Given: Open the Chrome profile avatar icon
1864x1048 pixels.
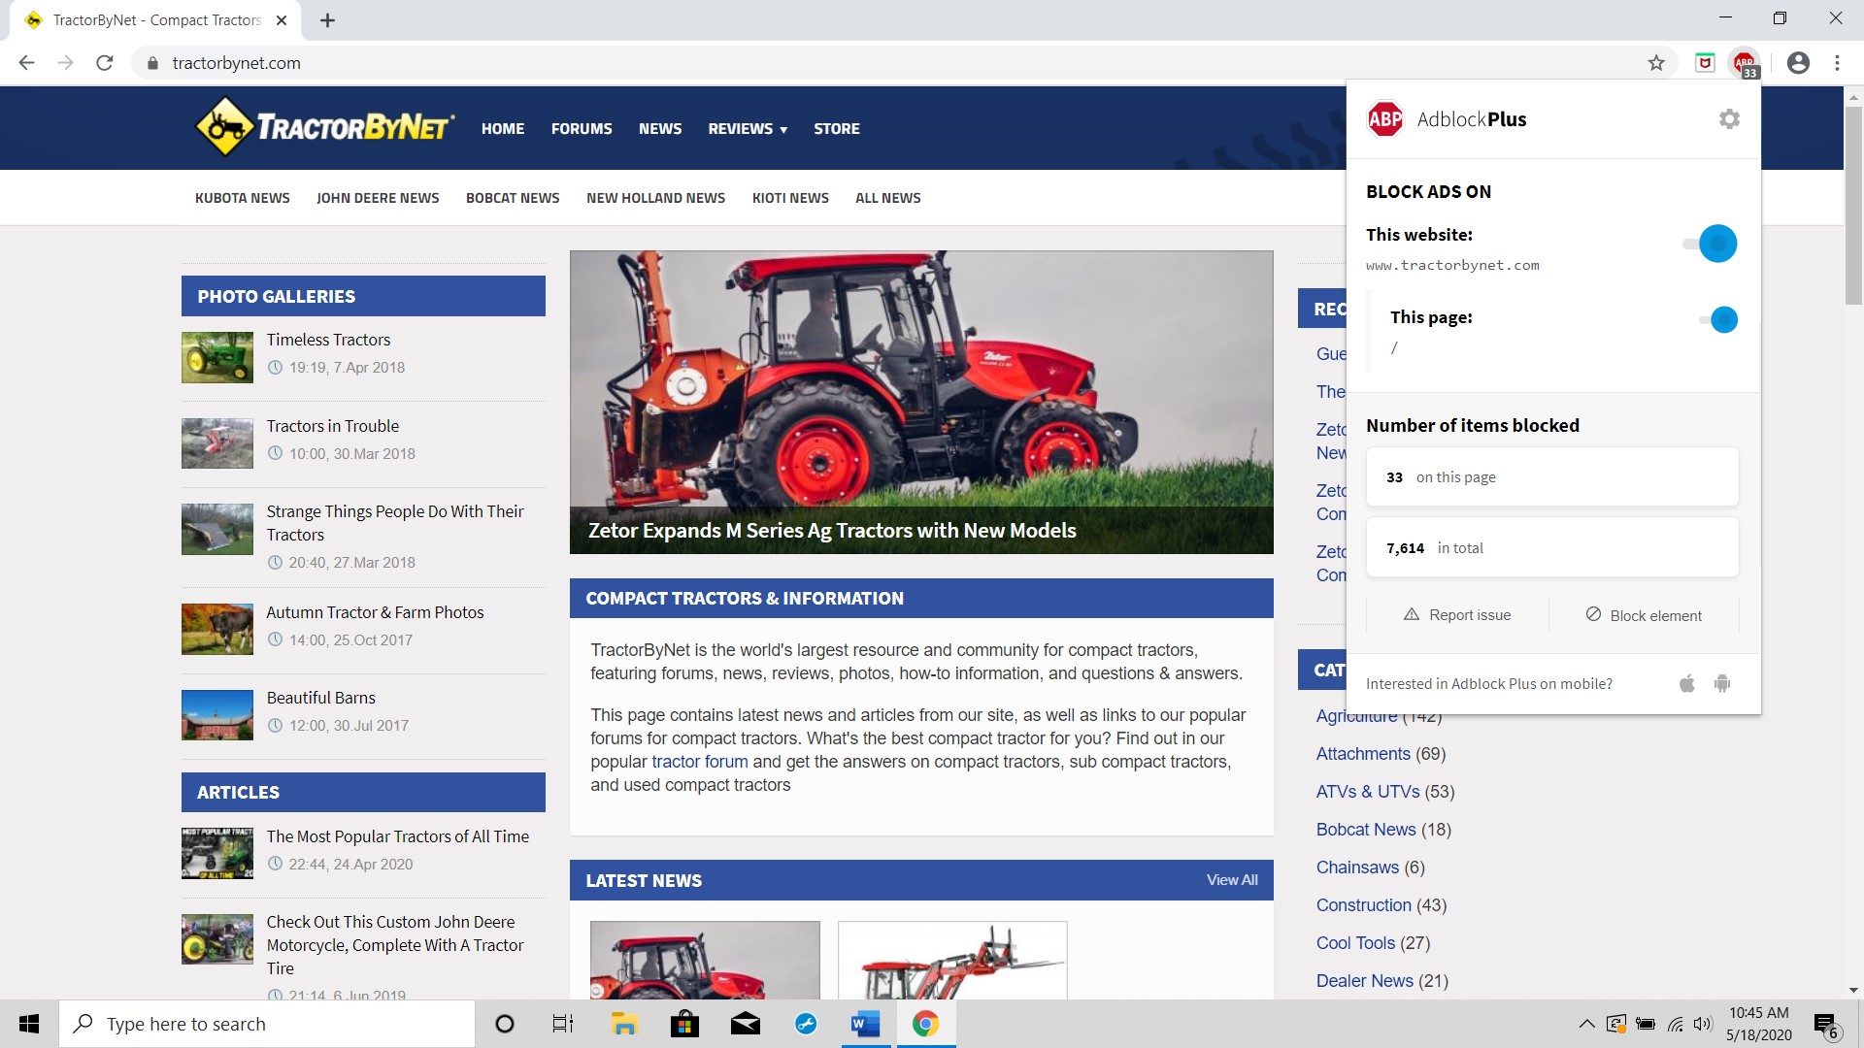Looking at the screenshot, I should tap(1798, 63).
